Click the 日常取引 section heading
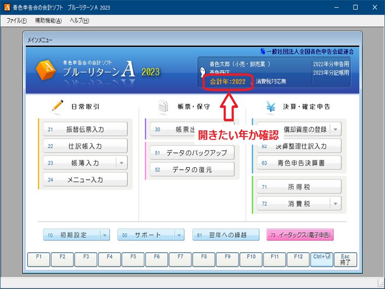Screen dimensions: 385x289 point(85,106)
